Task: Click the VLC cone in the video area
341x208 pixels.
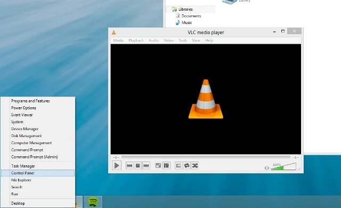Action: (206, 99)
